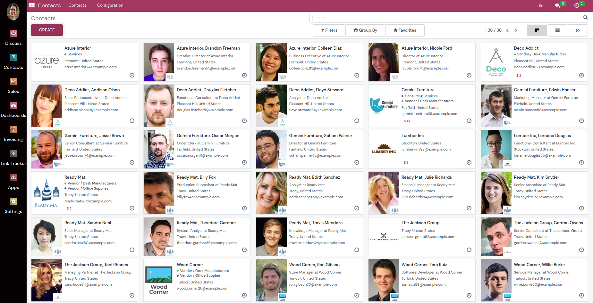Go to previous page of contacts
Image resolution: width=593 pixels, height=303 pixels.
[507, 30]
